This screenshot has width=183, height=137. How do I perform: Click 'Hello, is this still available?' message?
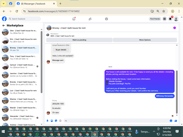[63, 56]
